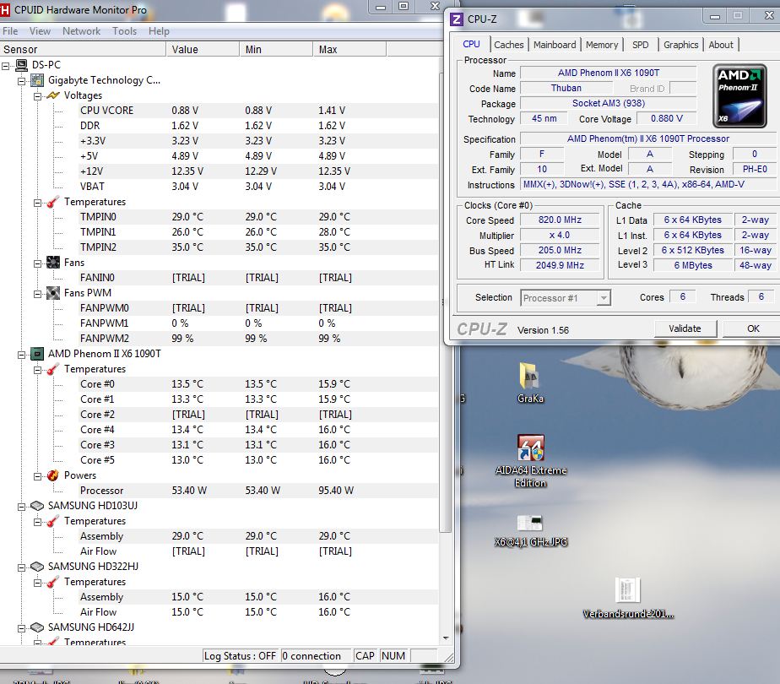This screenshot has height=684, width=780.
Task: Select the X6@4,1 GHz.JPG desktop file
Action: point(530,523)
